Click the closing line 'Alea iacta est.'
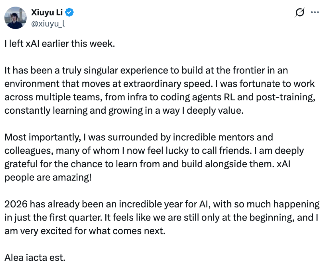Image resolution: width=325 pixels, height=267 pixels. coord(35,258)
